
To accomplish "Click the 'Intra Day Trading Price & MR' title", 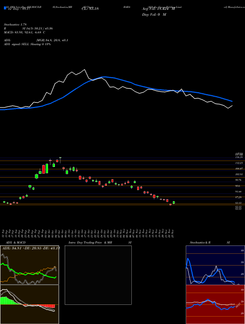I will pos(90,243).
